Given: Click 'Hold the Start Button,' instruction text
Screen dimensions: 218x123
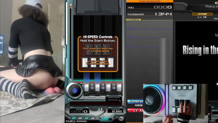Looking at the screenshot, I should (x=98, y=41).
